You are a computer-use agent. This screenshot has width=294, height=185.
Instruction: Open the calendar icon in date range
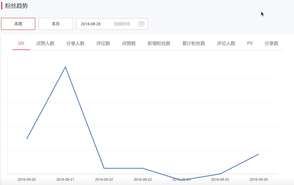(x=141, y=24)
